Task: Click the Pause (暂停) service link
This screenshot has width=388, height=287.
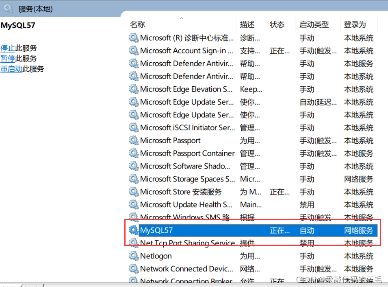Action: (8, 59)
